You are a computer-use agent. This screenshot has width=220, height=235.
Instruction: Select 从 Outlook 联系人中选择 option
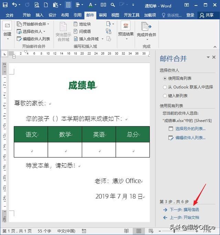pos(165,87)
